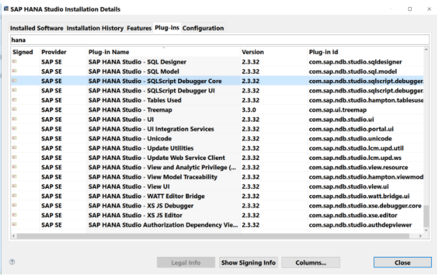Click plug-in id 'com.sap.ndb.studio.lcm.upd.ws'
437x277 pixels.
pos(355,158)
